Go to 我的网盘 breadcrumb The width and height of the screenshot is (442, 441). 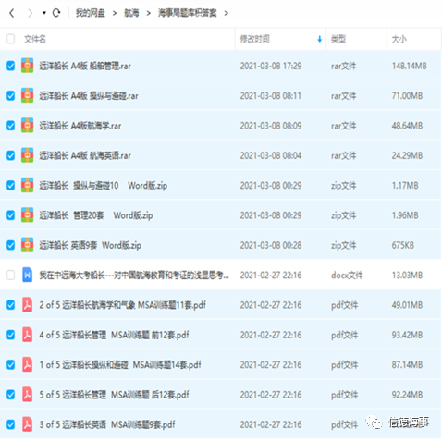91,13
